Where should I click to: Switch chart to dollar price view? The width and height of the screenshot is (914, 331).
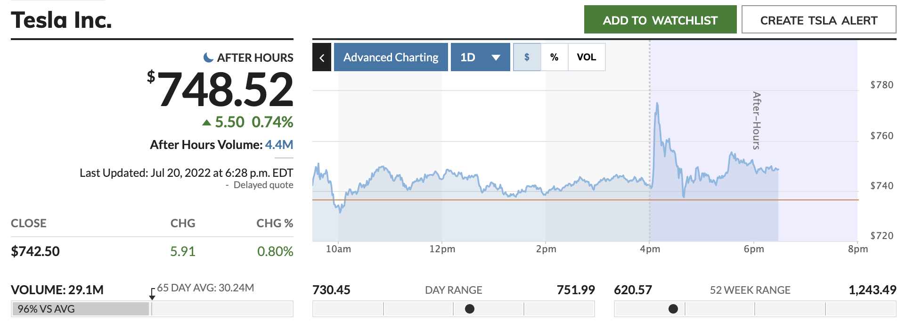point(527,57)
